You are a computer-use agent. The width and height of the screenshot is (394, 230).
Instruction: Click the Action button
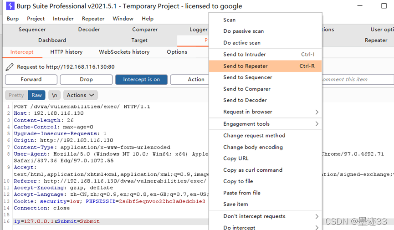click(190, 79)
